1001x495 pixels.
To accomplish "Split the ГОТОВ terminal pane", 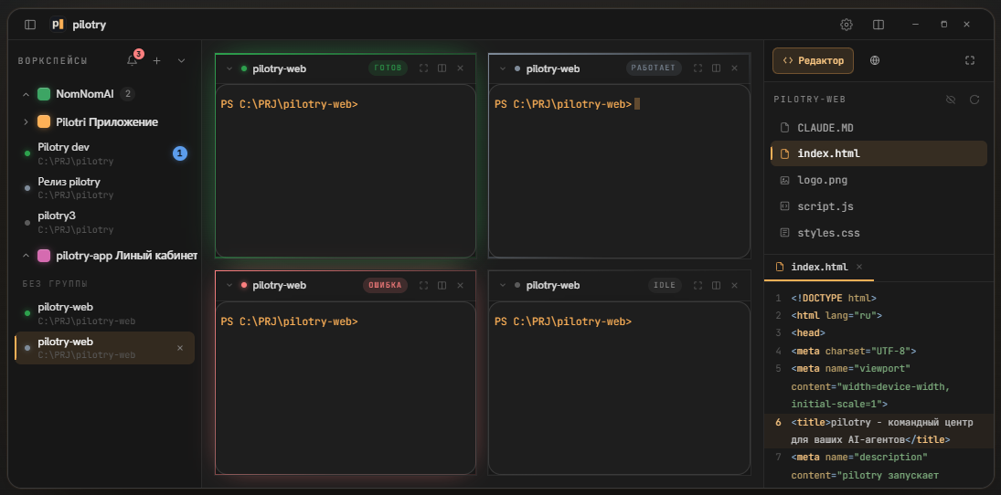I will pyautogui.click(x=442, y=68).
